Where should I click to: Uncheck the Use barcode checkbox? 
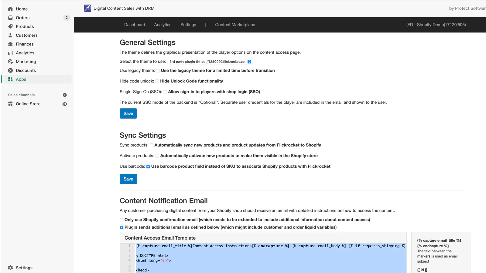click(148, 167)
